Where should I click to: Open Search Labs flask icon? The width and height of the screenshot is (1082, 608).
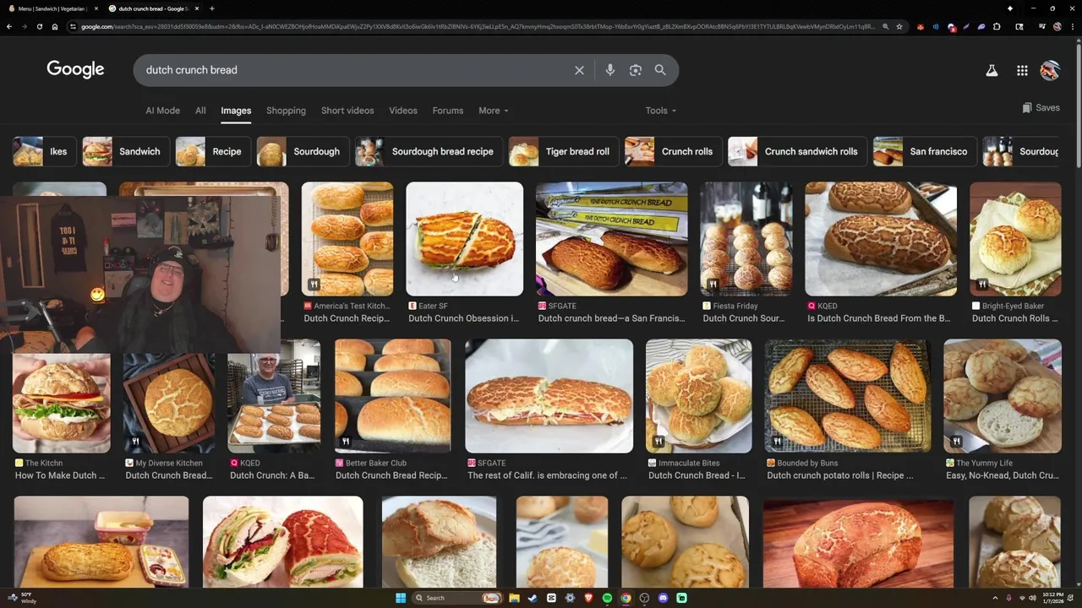(x=992, y=71)
